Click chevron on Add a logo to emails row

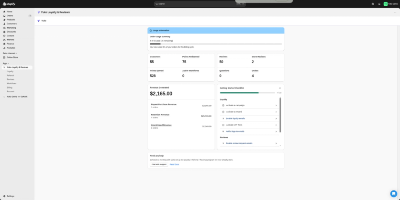tap(276, 132)
